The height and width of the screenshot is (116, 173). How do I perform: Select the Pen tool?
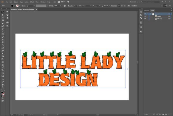[x=3, y=23]
